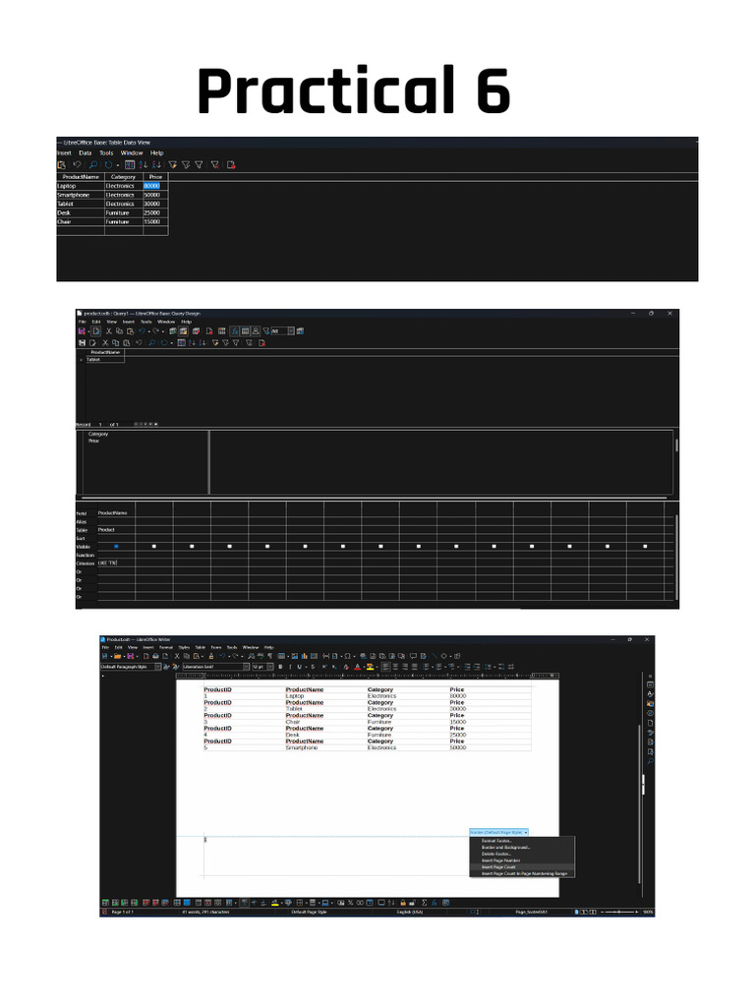The height and width of the screenshot is (1007, 755).
Task: Click the Sort Ascending icon in Table Data View
Action: (143, 165)
